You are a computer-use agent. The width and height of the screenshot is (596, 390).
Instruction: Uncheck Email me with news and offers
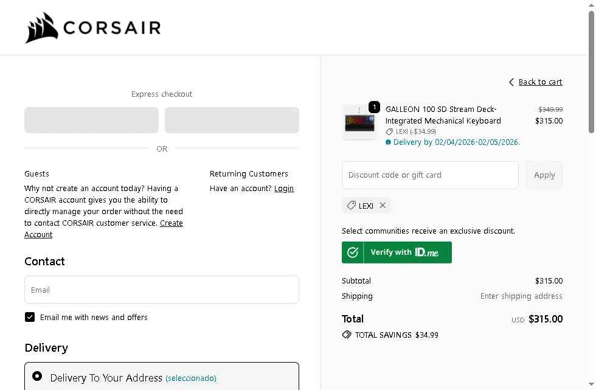pos(30,317)
